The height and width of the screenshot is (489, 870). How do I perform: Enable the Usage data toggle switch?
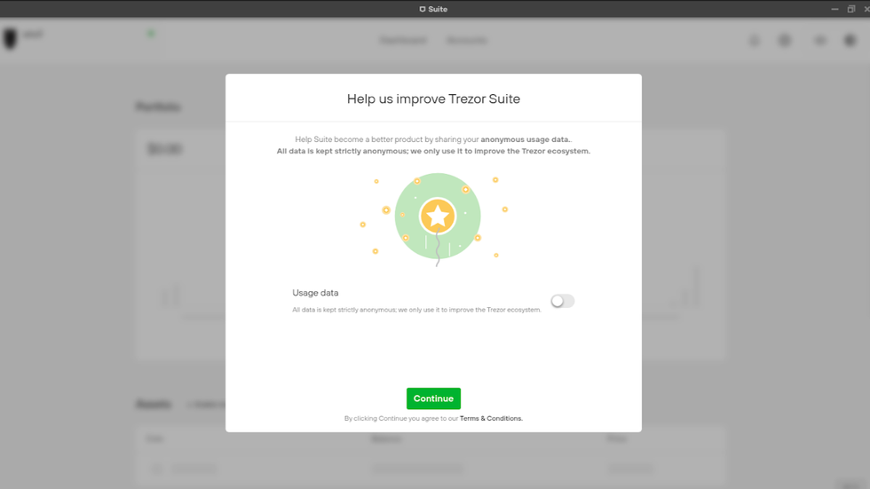562,302
